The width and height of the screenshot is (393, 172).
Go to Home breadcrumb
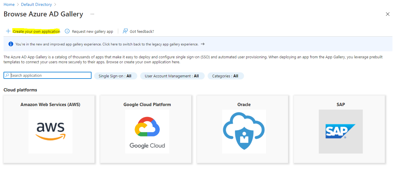point(9,4)
